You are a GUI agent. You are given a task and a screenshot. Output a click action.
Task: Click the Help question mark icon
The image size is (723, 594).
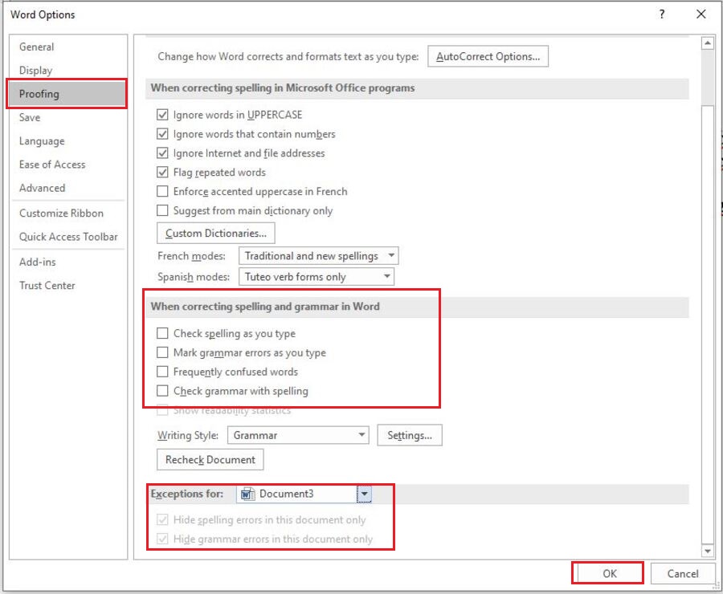point(662,14)
